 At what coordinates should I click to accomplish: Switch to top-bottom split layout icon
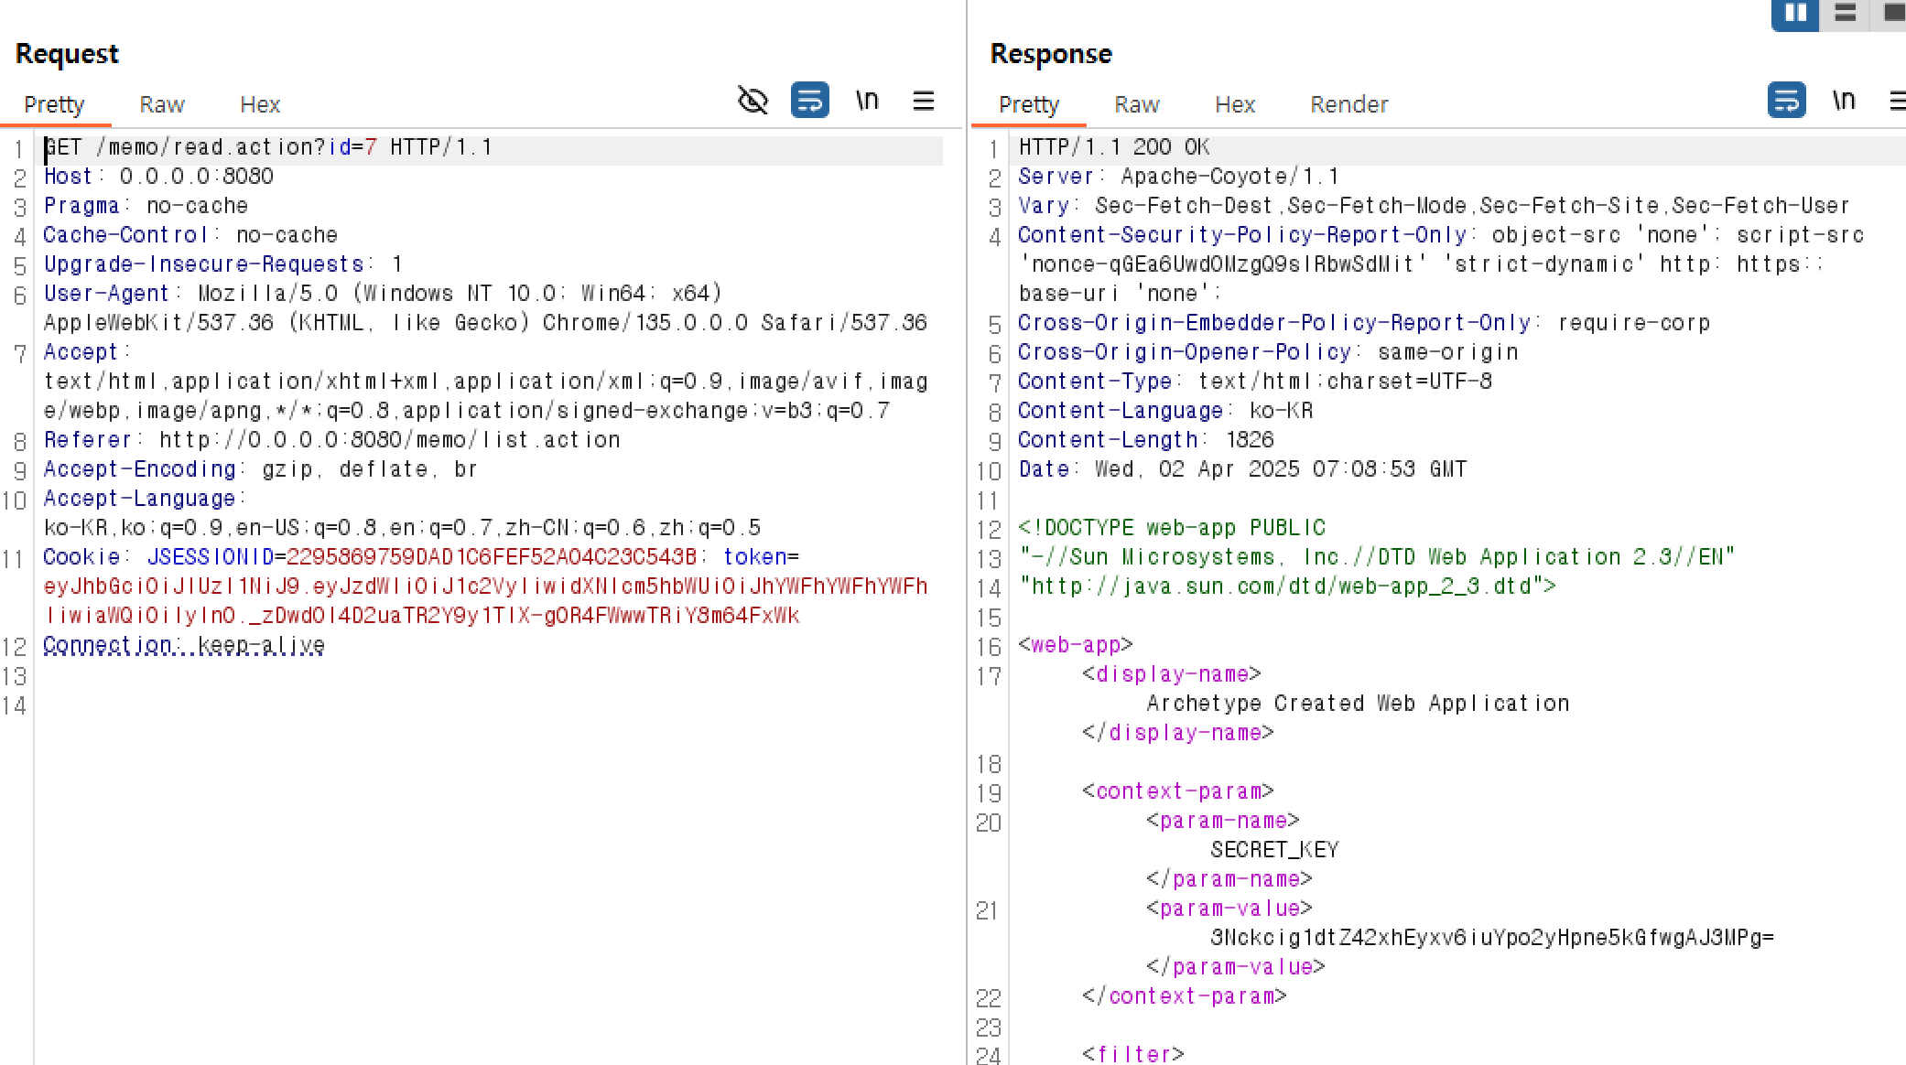(x=1845, y=14)
